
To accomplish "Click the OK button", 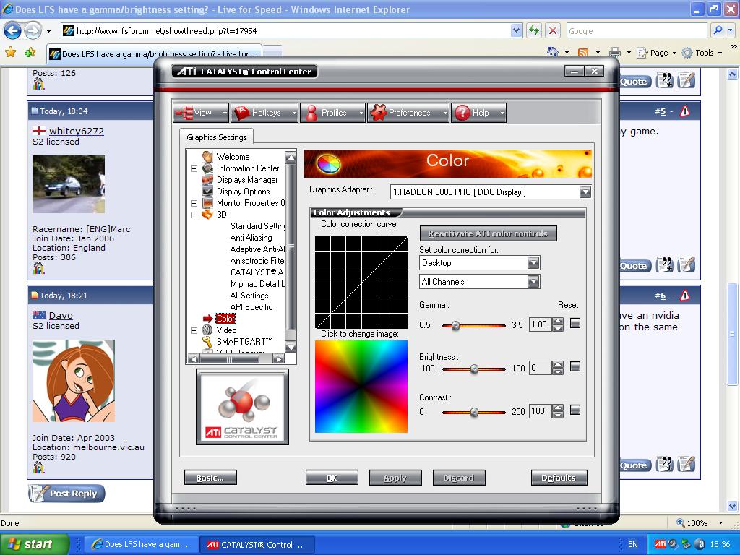I will pyautogui.click(x=332, y=478).
